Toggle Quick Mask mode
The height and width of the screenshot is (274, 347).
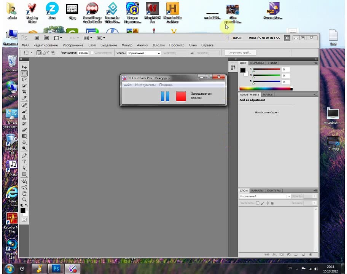24,220
